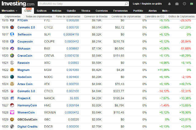The width and height of the screenshot is (196, 130).
Task: Click the HarmonyCoin coin icon
Action: [12, 105]
